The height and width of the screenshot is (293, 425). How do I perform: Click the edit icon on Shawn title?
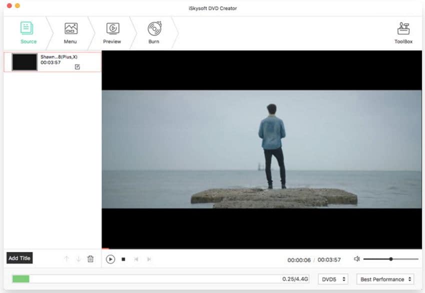pyautogui.click(x=77, y=67)
